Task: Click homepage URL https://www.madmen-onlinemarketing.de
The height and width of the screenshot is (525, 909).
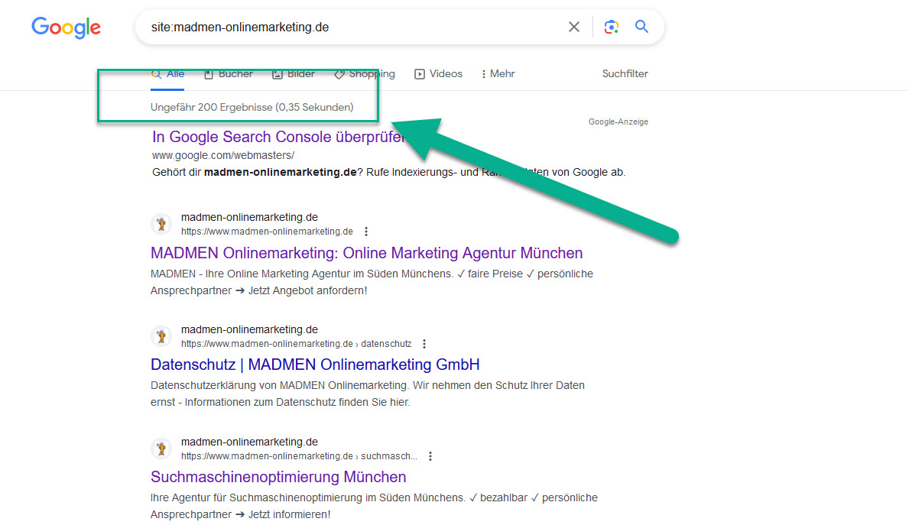Action: (267, 232)
